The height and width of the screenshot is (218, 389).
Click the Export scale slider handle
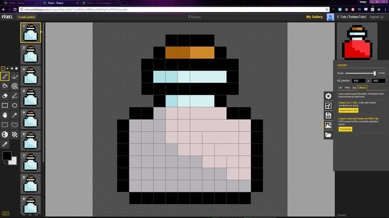click(374, 73)
